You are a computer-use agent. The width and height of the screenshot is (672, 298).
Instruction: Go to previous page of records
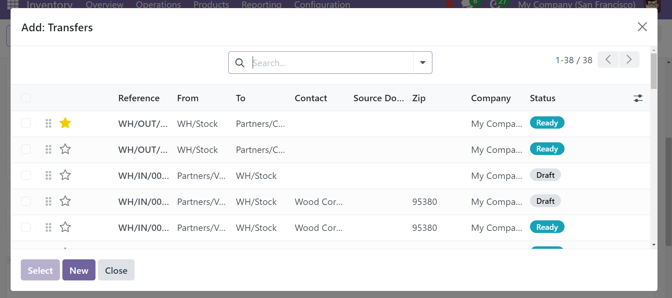click(x=608, y=59)
